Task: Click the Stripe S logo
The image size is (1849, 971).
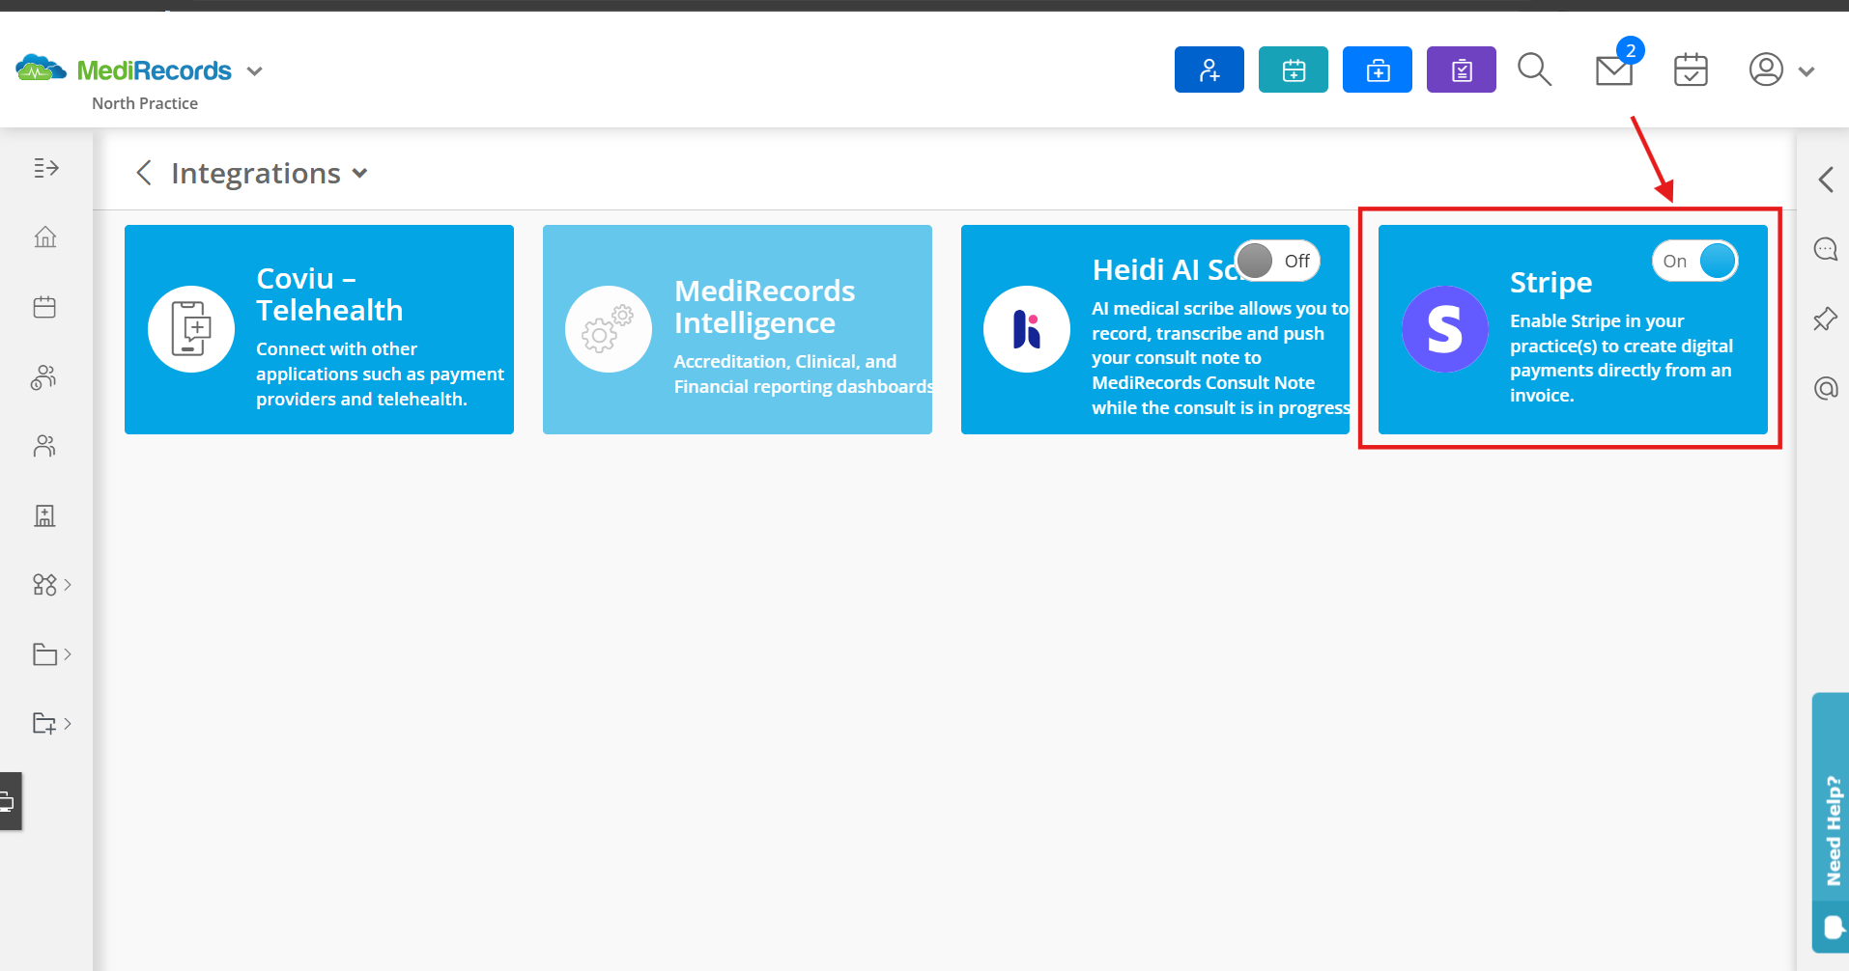Action: pos(1445,329)
